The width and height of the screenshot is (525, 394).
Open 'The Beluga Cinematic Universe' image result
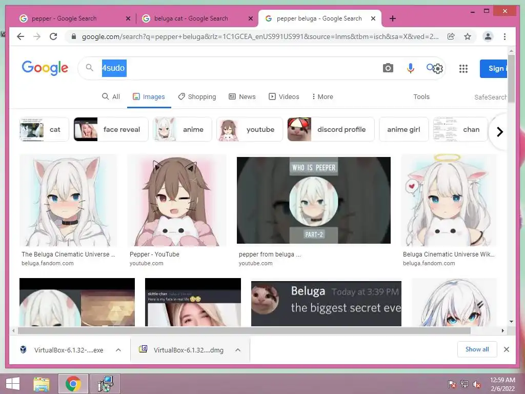[68, 201]
